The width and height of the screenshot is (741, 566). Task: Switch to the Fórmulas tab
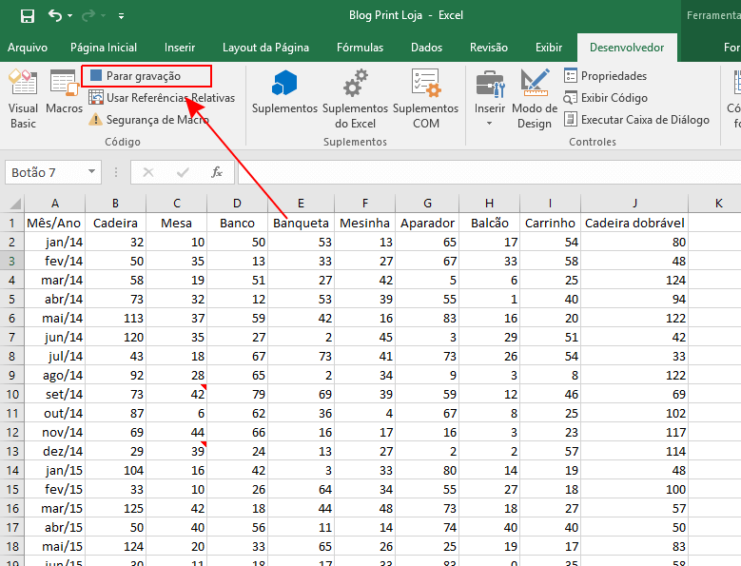coord(360,48)
